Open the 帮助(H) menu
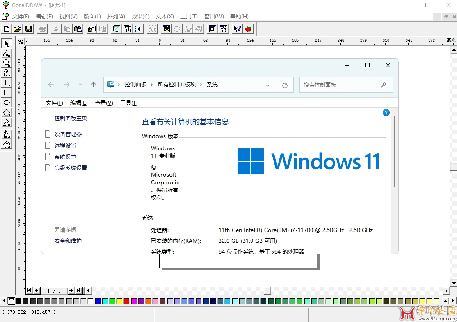 coord(239,17)
